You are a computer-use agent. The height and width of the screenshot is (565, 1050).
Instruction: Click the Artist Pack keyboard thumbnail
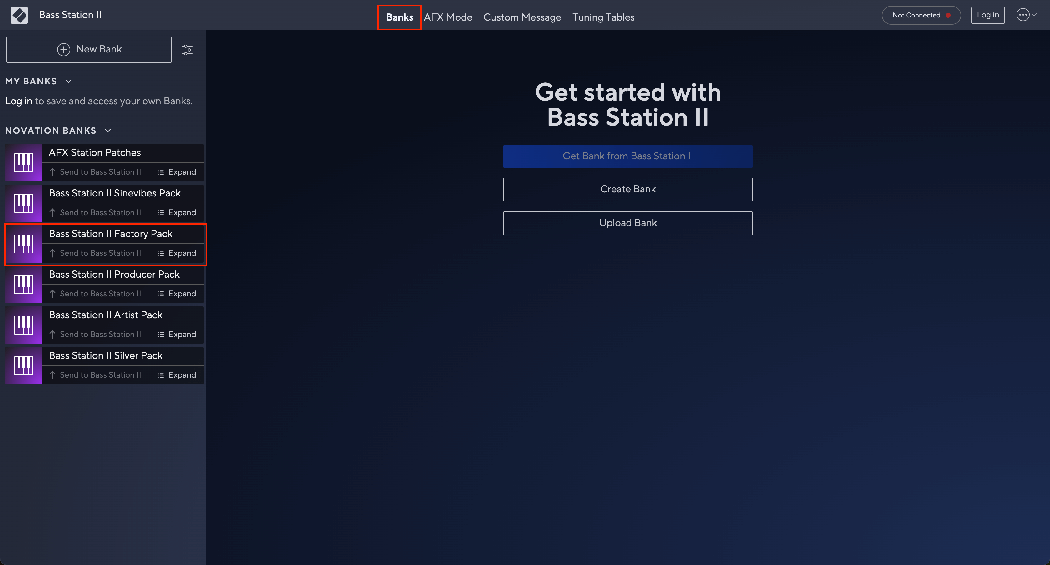pos(24,325)
